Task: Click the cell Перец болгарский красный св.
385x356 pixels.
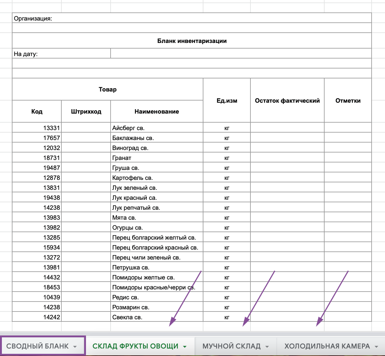Action: click(157, 247)
